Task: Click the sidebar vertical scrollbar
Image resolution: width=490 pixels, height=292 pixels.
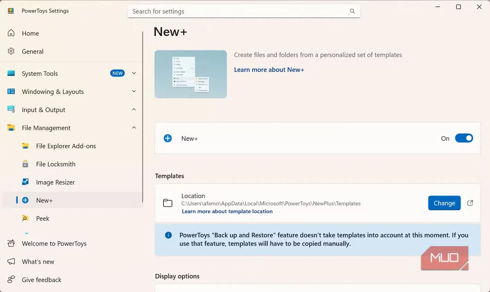Action: pos(142,118)
